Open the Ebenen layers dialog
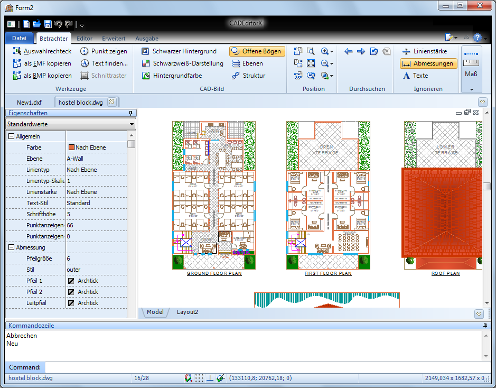 (247, 63)
